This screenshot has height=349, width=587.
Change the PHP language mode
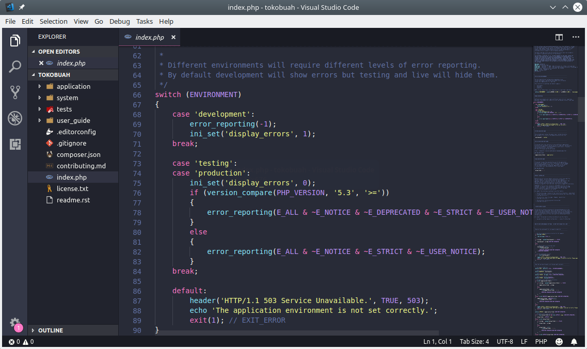point(541,342)
